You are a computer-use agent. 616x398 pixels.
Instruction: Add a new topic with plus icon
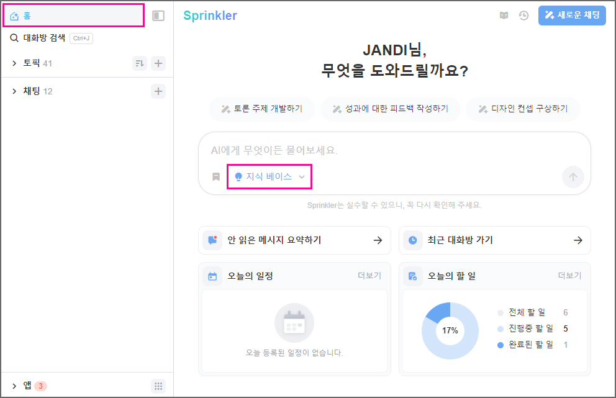click(158, 63)
